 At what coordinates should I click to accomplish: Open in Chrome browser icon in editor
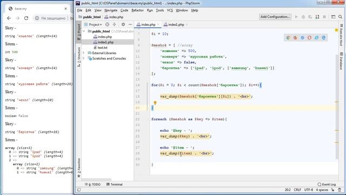point(288,38)
